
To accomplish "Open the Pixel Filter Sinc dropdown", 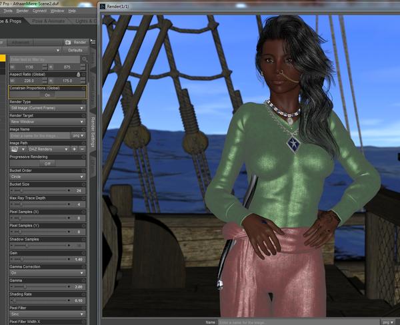I will click(47, 314).
